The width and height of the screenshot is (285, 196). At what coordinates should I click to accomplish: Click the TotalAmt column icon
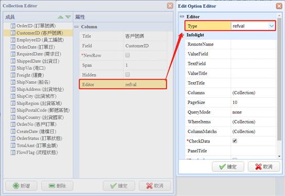click(x=13, y=146)
